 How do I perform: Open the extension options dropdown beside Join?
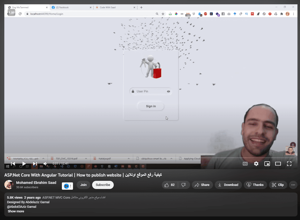(71, 186)
